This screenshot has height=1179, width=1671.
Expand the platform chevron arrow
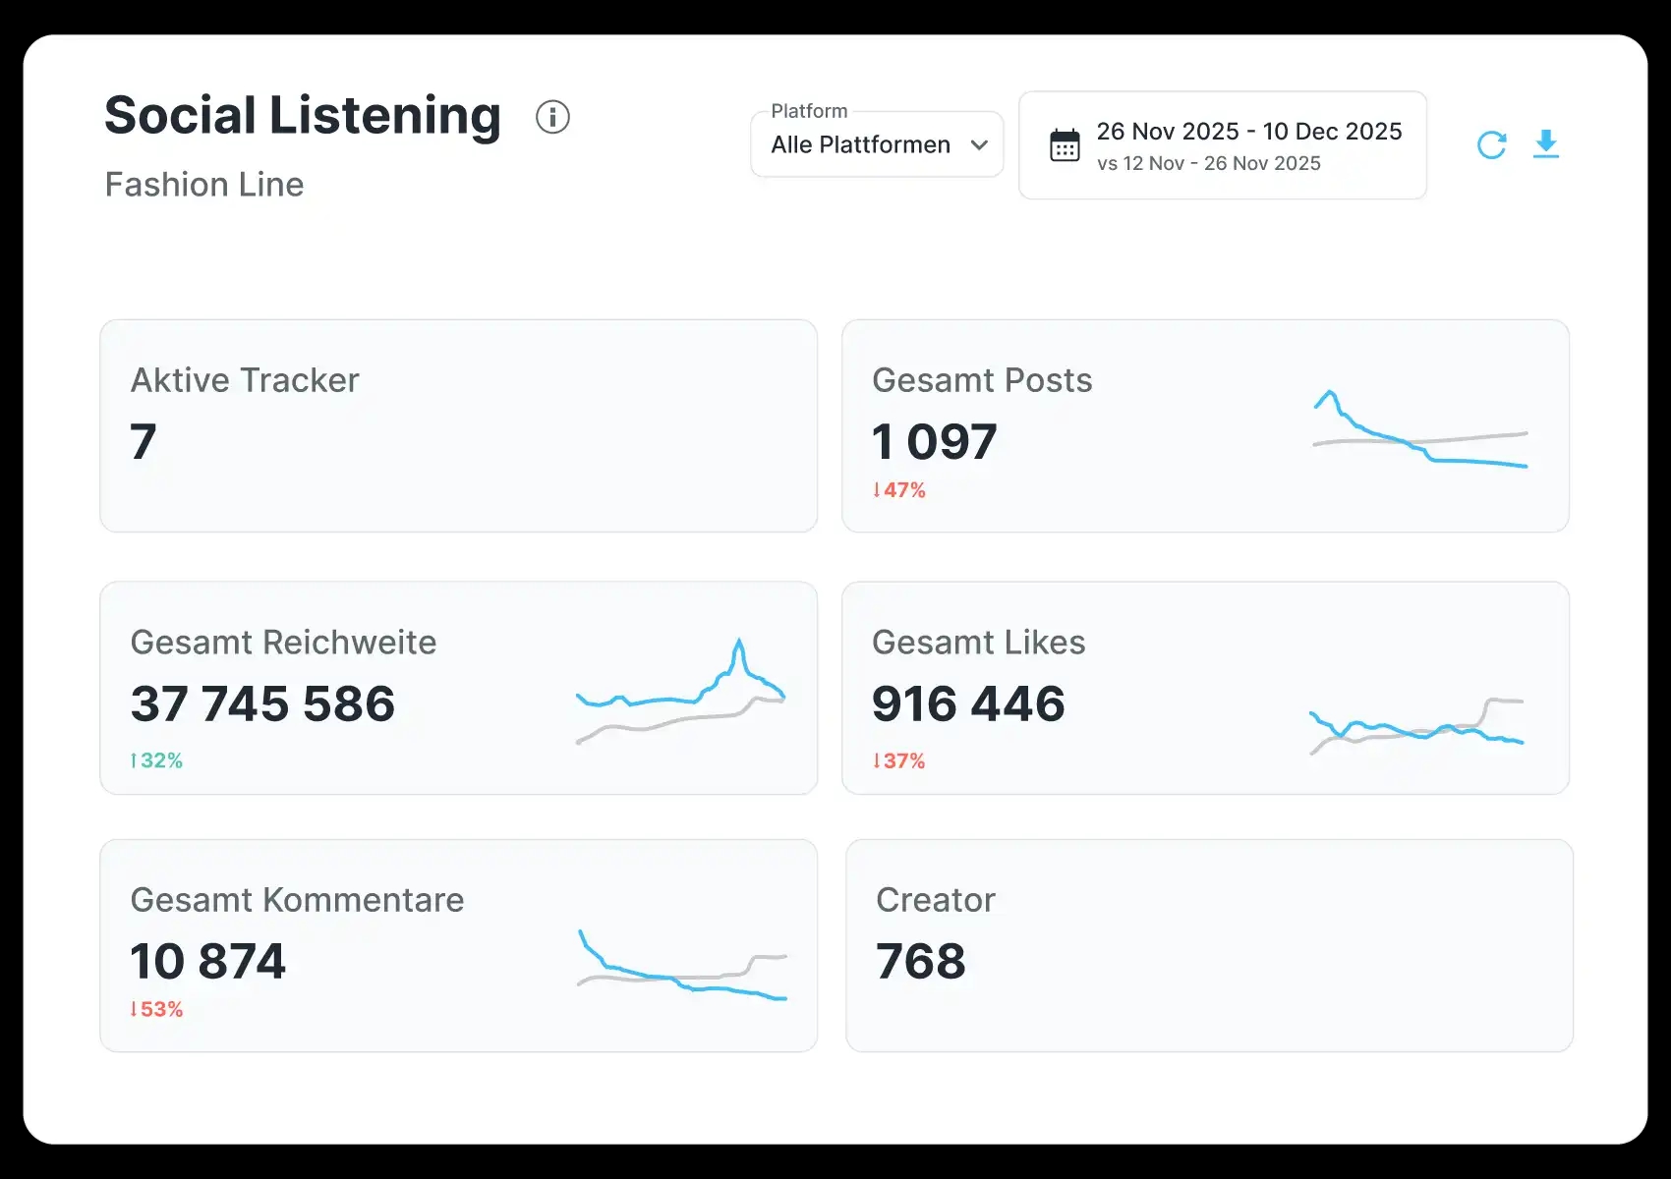[x=979, y=145]
